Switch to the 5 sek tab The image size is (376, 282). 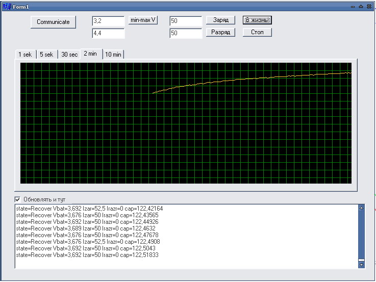46,55
